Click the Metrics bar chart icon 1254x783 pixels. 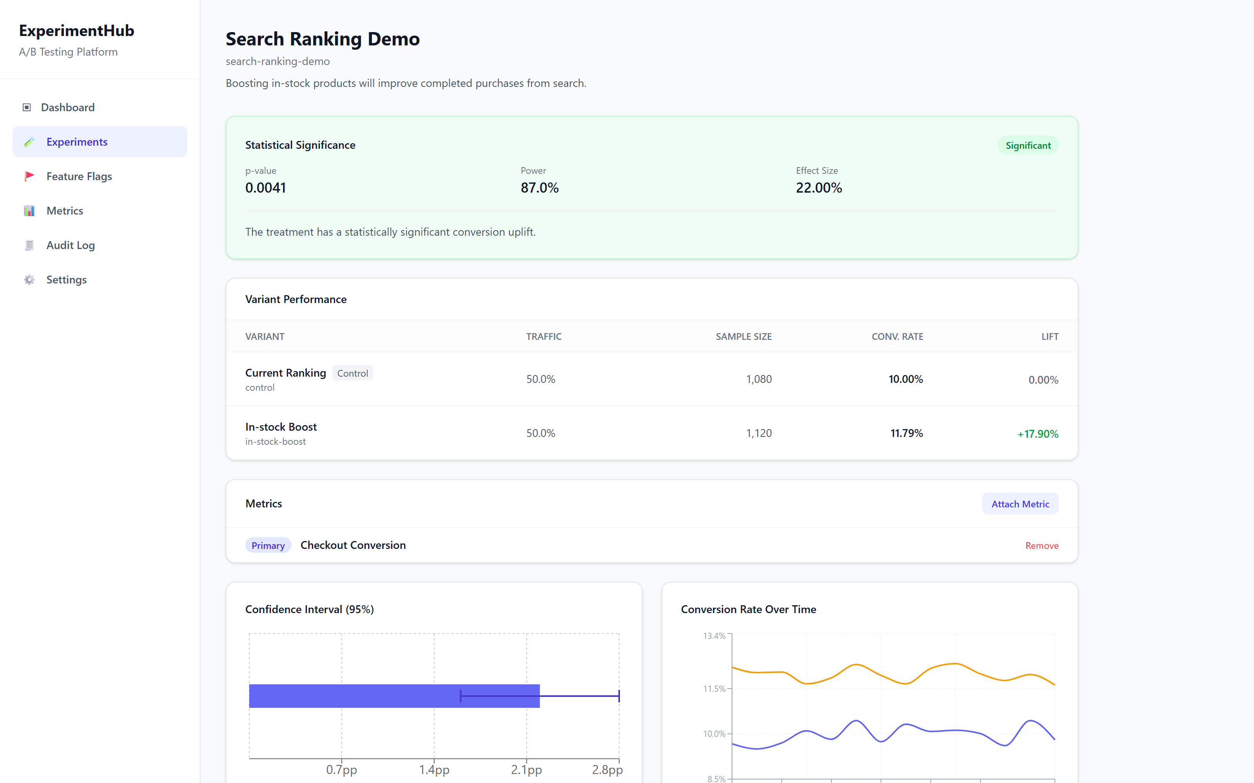(x=29, y=211)
